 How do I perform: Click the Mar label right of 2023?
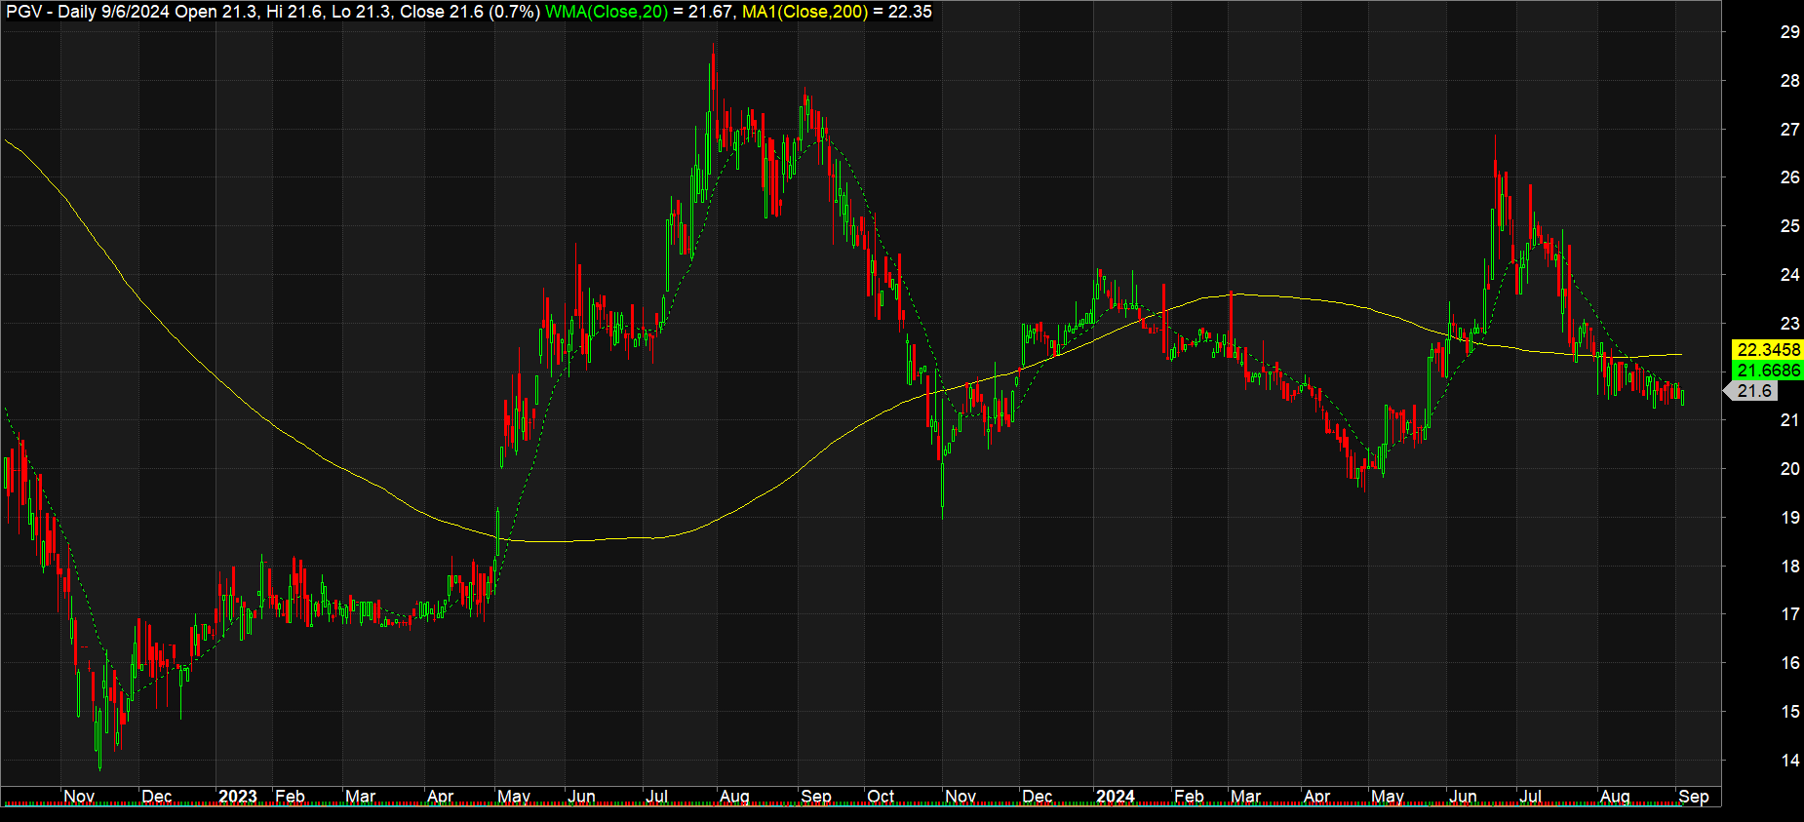pyautogui.click(x=360, y=796)
